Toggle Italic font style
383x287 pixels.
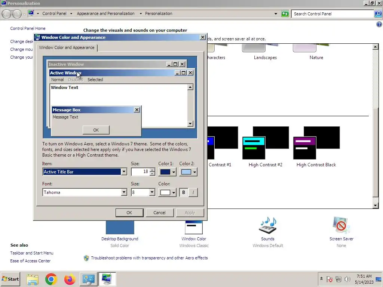tap(193, 192)
